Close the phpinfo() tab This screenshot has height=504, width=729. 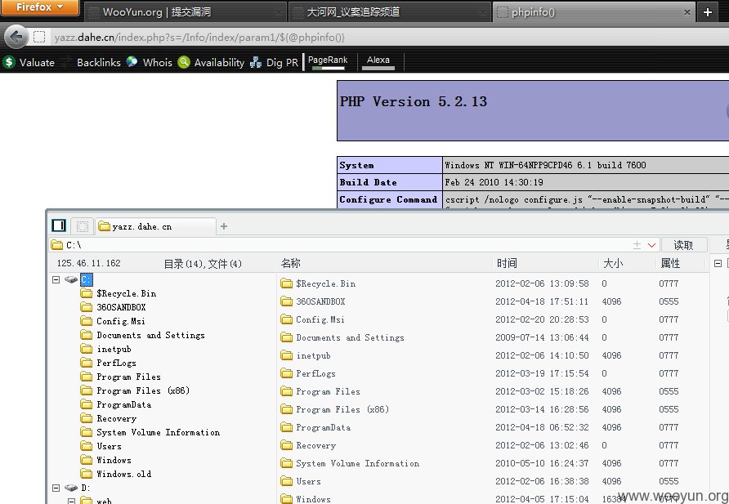[x=687, y=12]
